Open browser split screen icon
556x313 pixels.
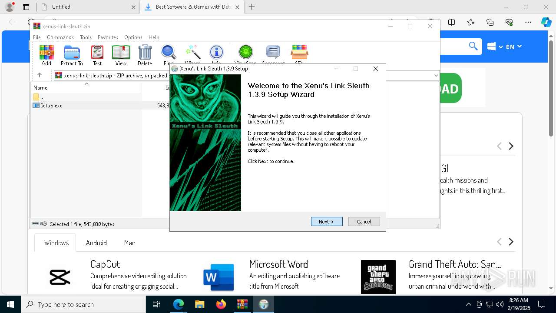(x=452, y=22)
